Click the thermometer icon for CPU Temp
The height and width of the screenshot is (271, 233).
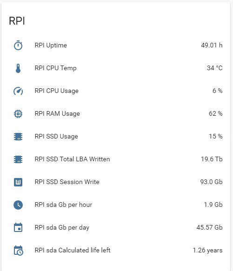point(18,68)
